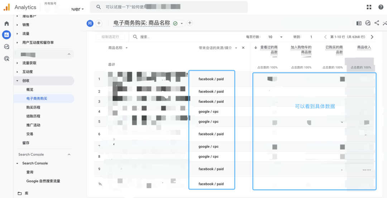Sort by 已购买的商品数 column
This screenshot has width=387, height=198.
334,50
